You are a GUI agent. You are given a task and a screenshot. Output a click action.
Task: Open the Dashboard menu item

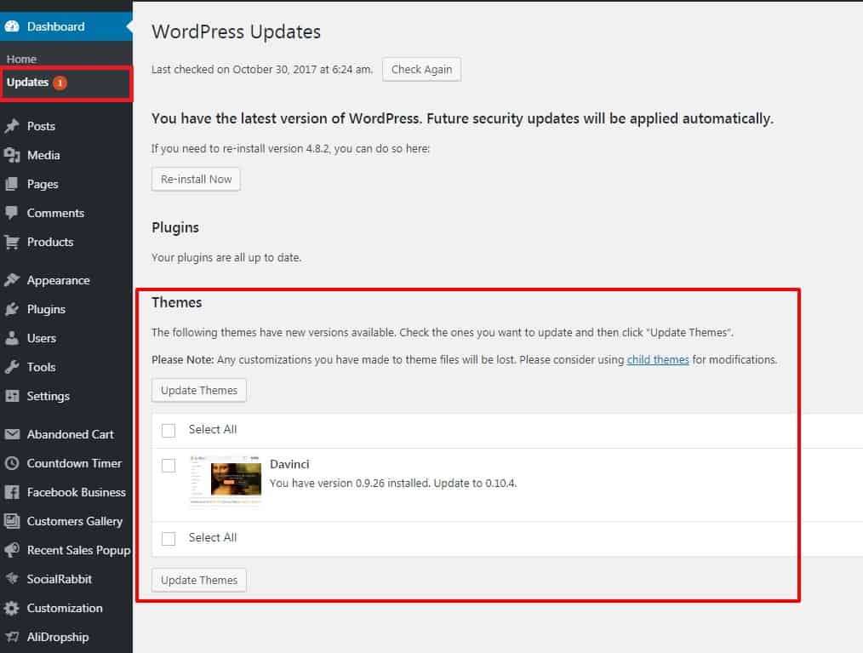click(x=66, y=26)
